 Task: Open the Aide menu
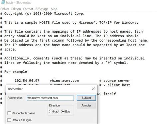(x=54, y=9)
